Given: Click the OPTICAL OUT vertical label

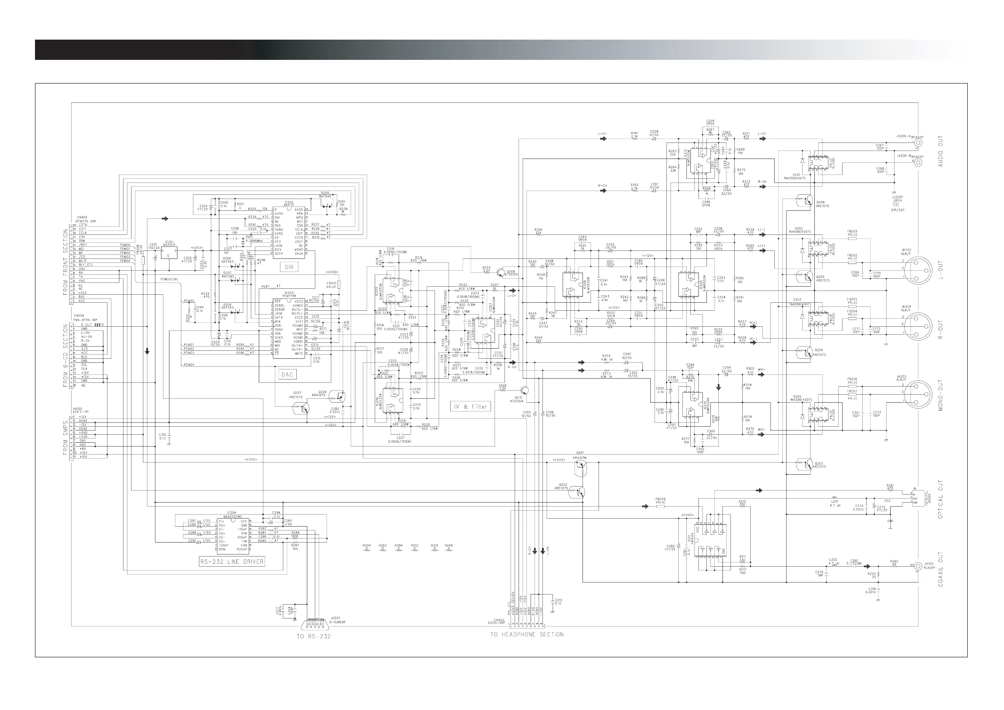Looking at the screenshot, I should coord(940,499).
